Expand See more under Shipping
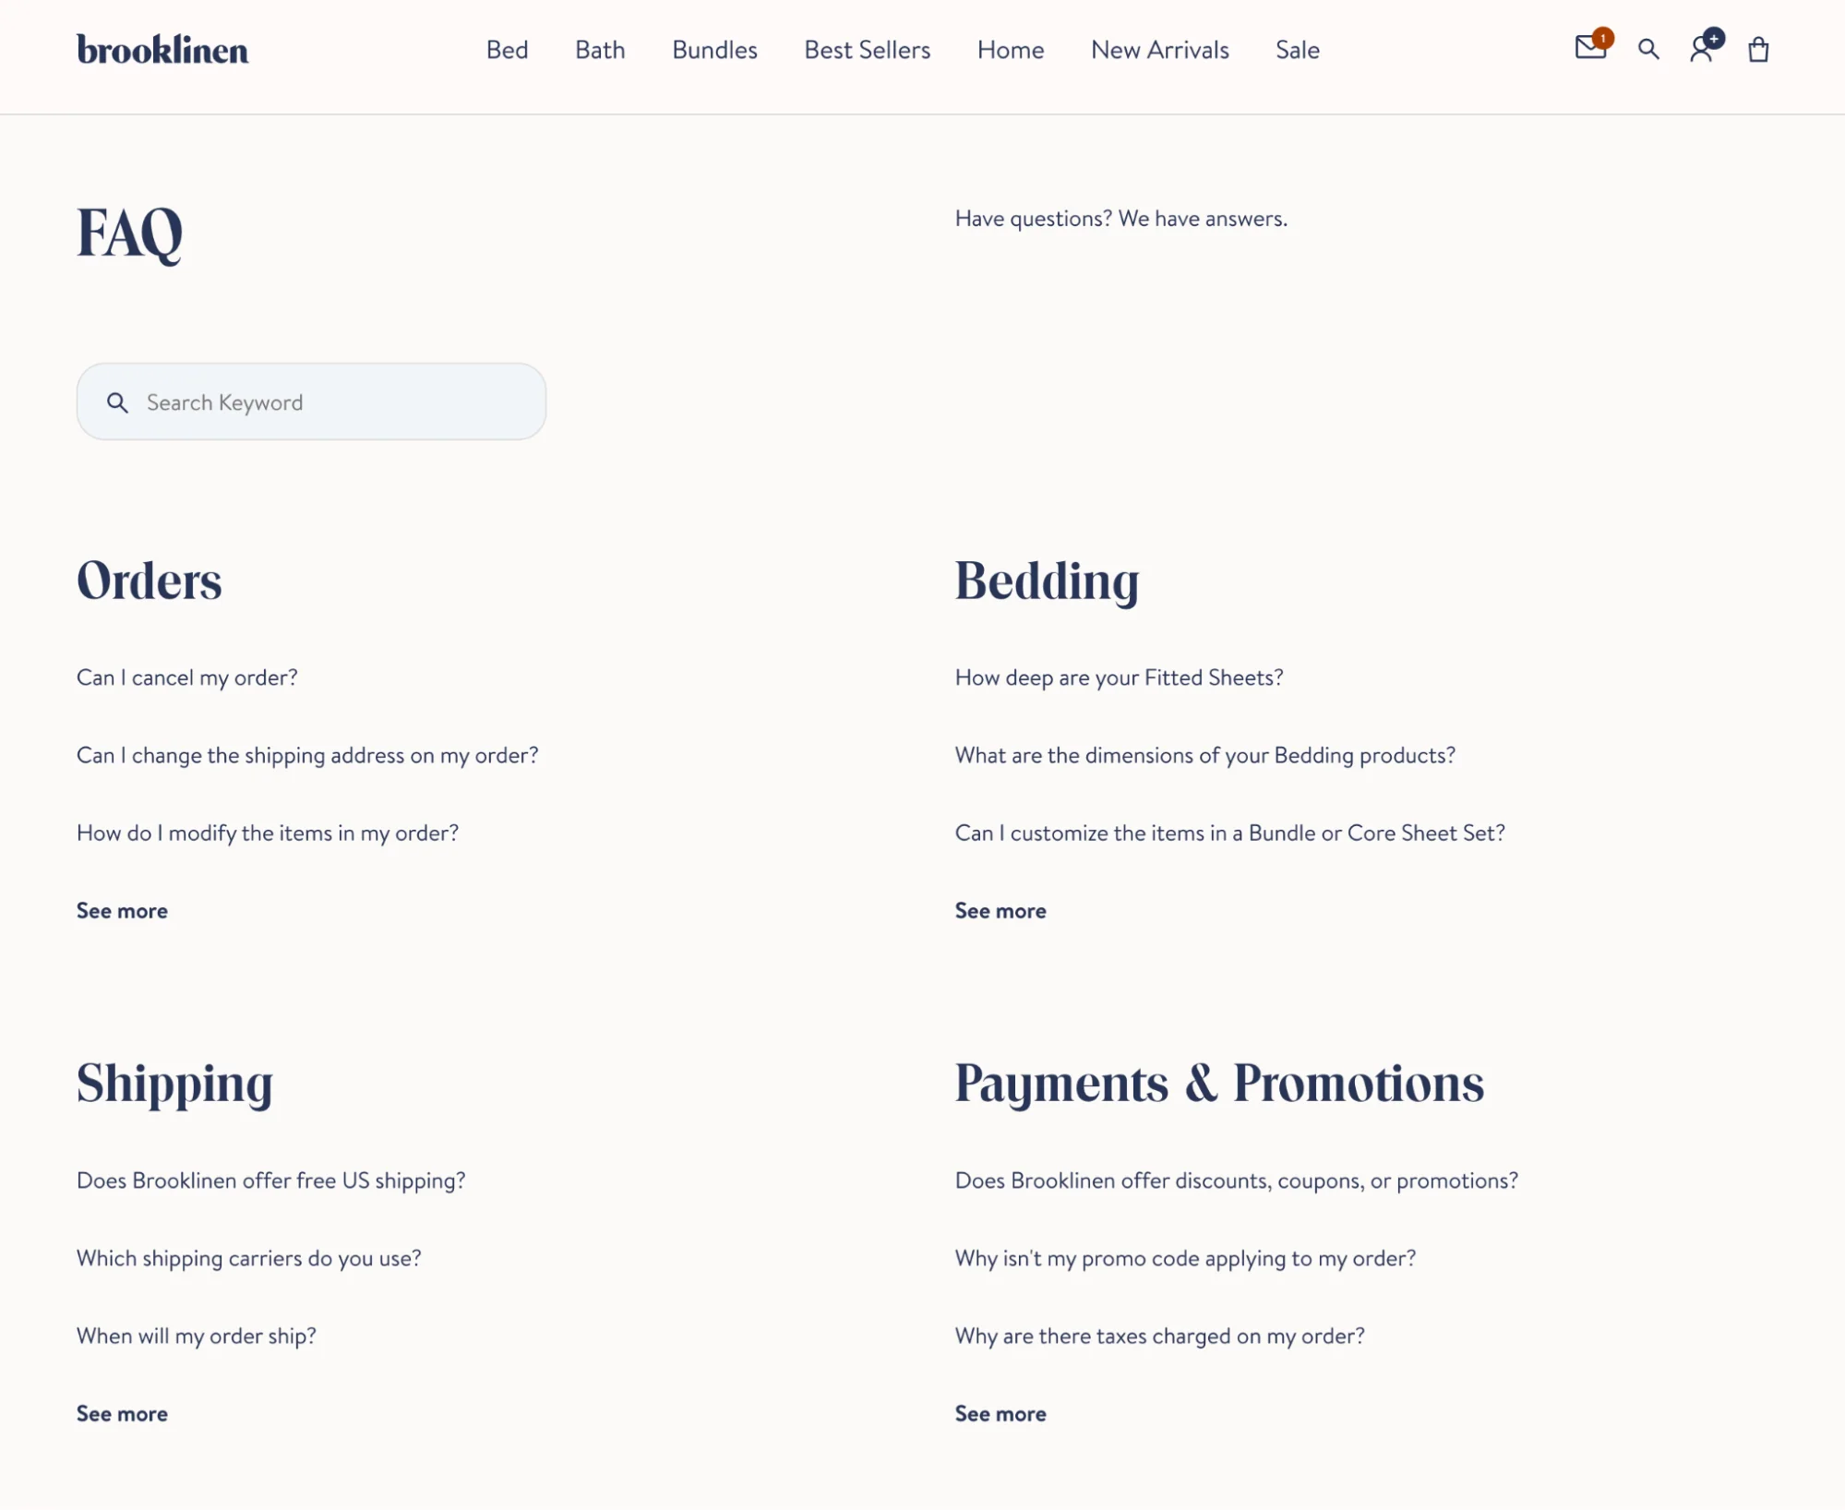The image size is (1845, 1510). tap(121, 1413)
